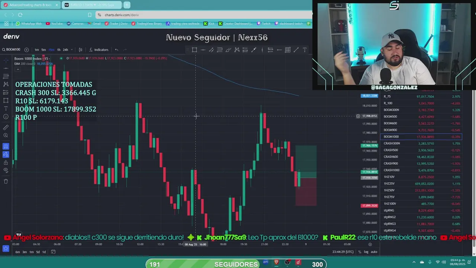Select the 1h timeframe in top toolbar
The height and width of the screenshot is (268, 476).
pos(58,50)
